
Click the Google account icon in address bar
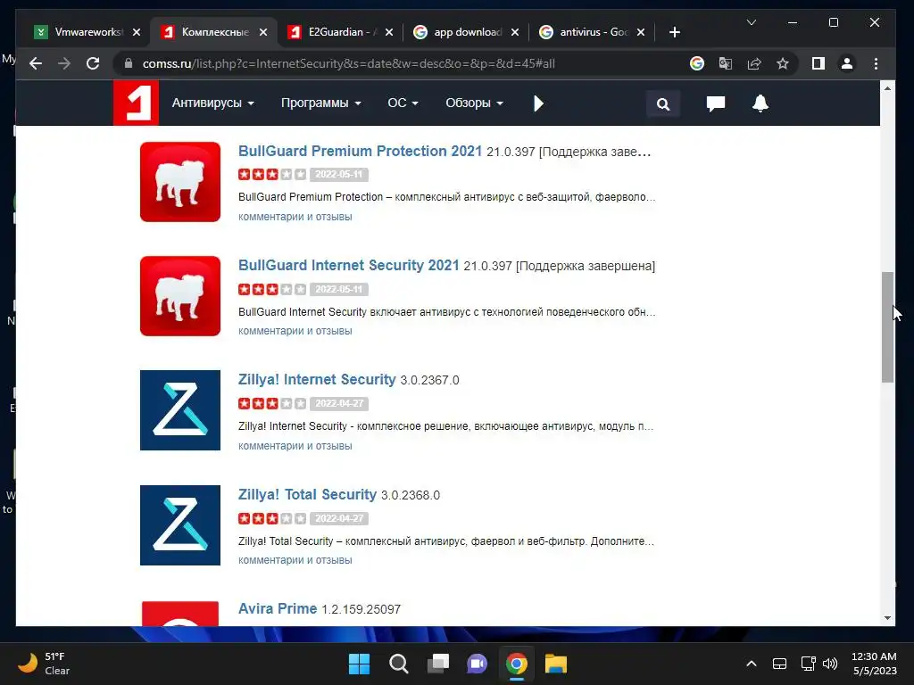[696, 63]
